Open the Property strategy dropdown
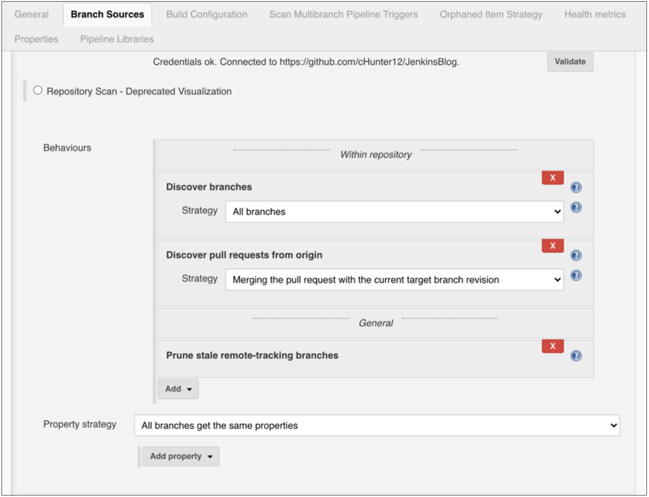Viewport: 649px width, 497px height. pos(377,425)
